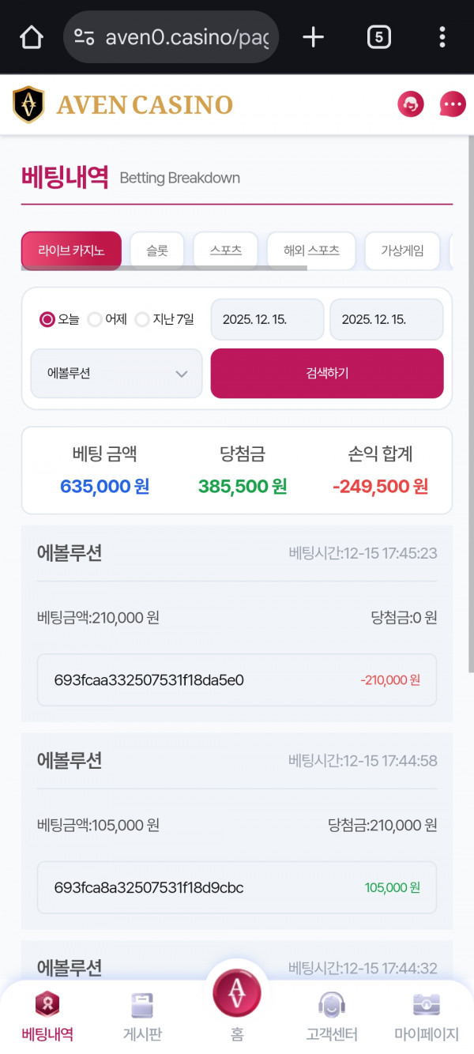
Task: Click the bet record 693fcaa332507531f18da5e0
Action: pos(236,679)
